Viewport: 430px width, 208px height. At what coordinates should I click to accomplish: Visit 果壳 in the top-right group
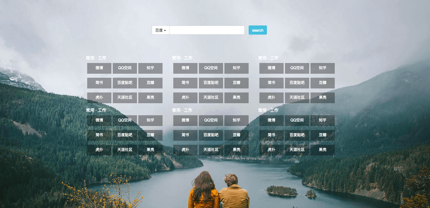(x=323, y=98)
